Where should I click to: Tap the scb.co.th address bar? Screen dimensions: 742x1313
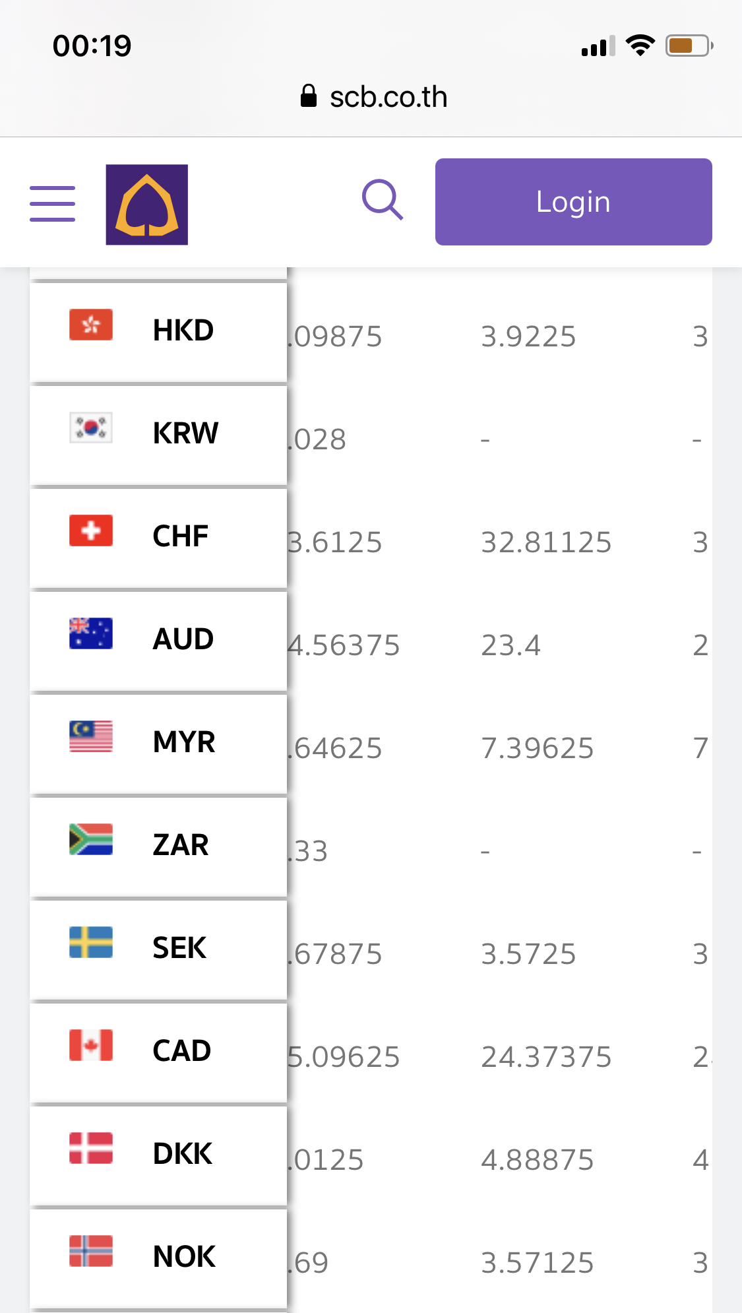point(374,97)
